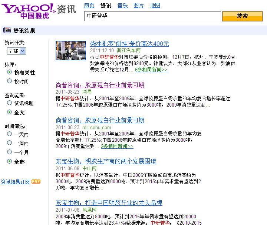Click the 资讯结果订阅 subscription link
This screenshot has height=225, width=267.
tap(15, 182)
